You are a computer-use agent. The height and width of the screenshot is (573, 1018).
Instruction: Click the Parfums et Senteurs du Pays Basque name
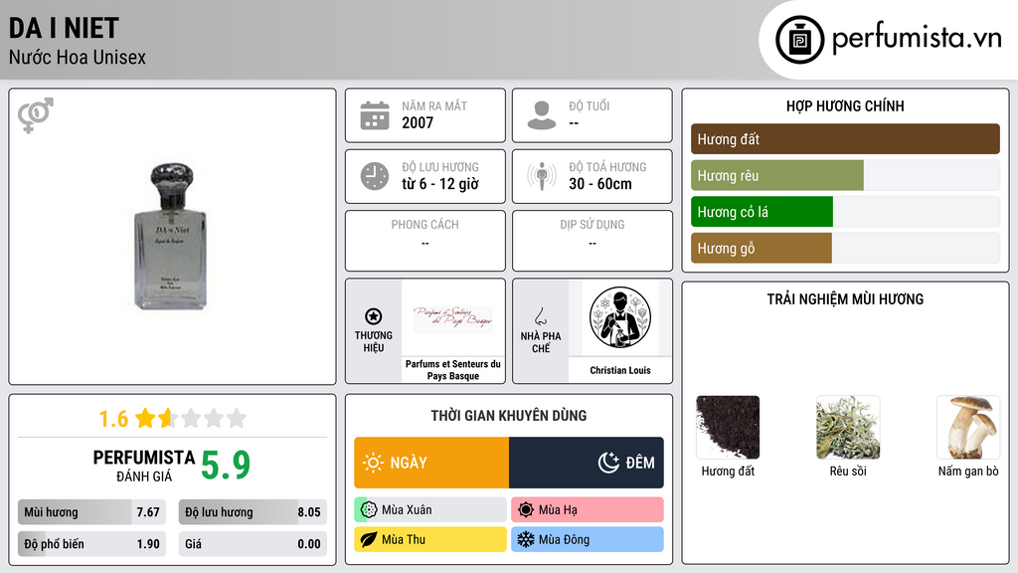point(453,370)
